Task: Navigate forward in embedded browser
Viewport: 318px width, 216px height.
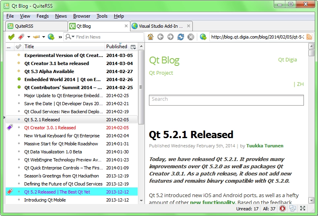Action: coord(171,37)
